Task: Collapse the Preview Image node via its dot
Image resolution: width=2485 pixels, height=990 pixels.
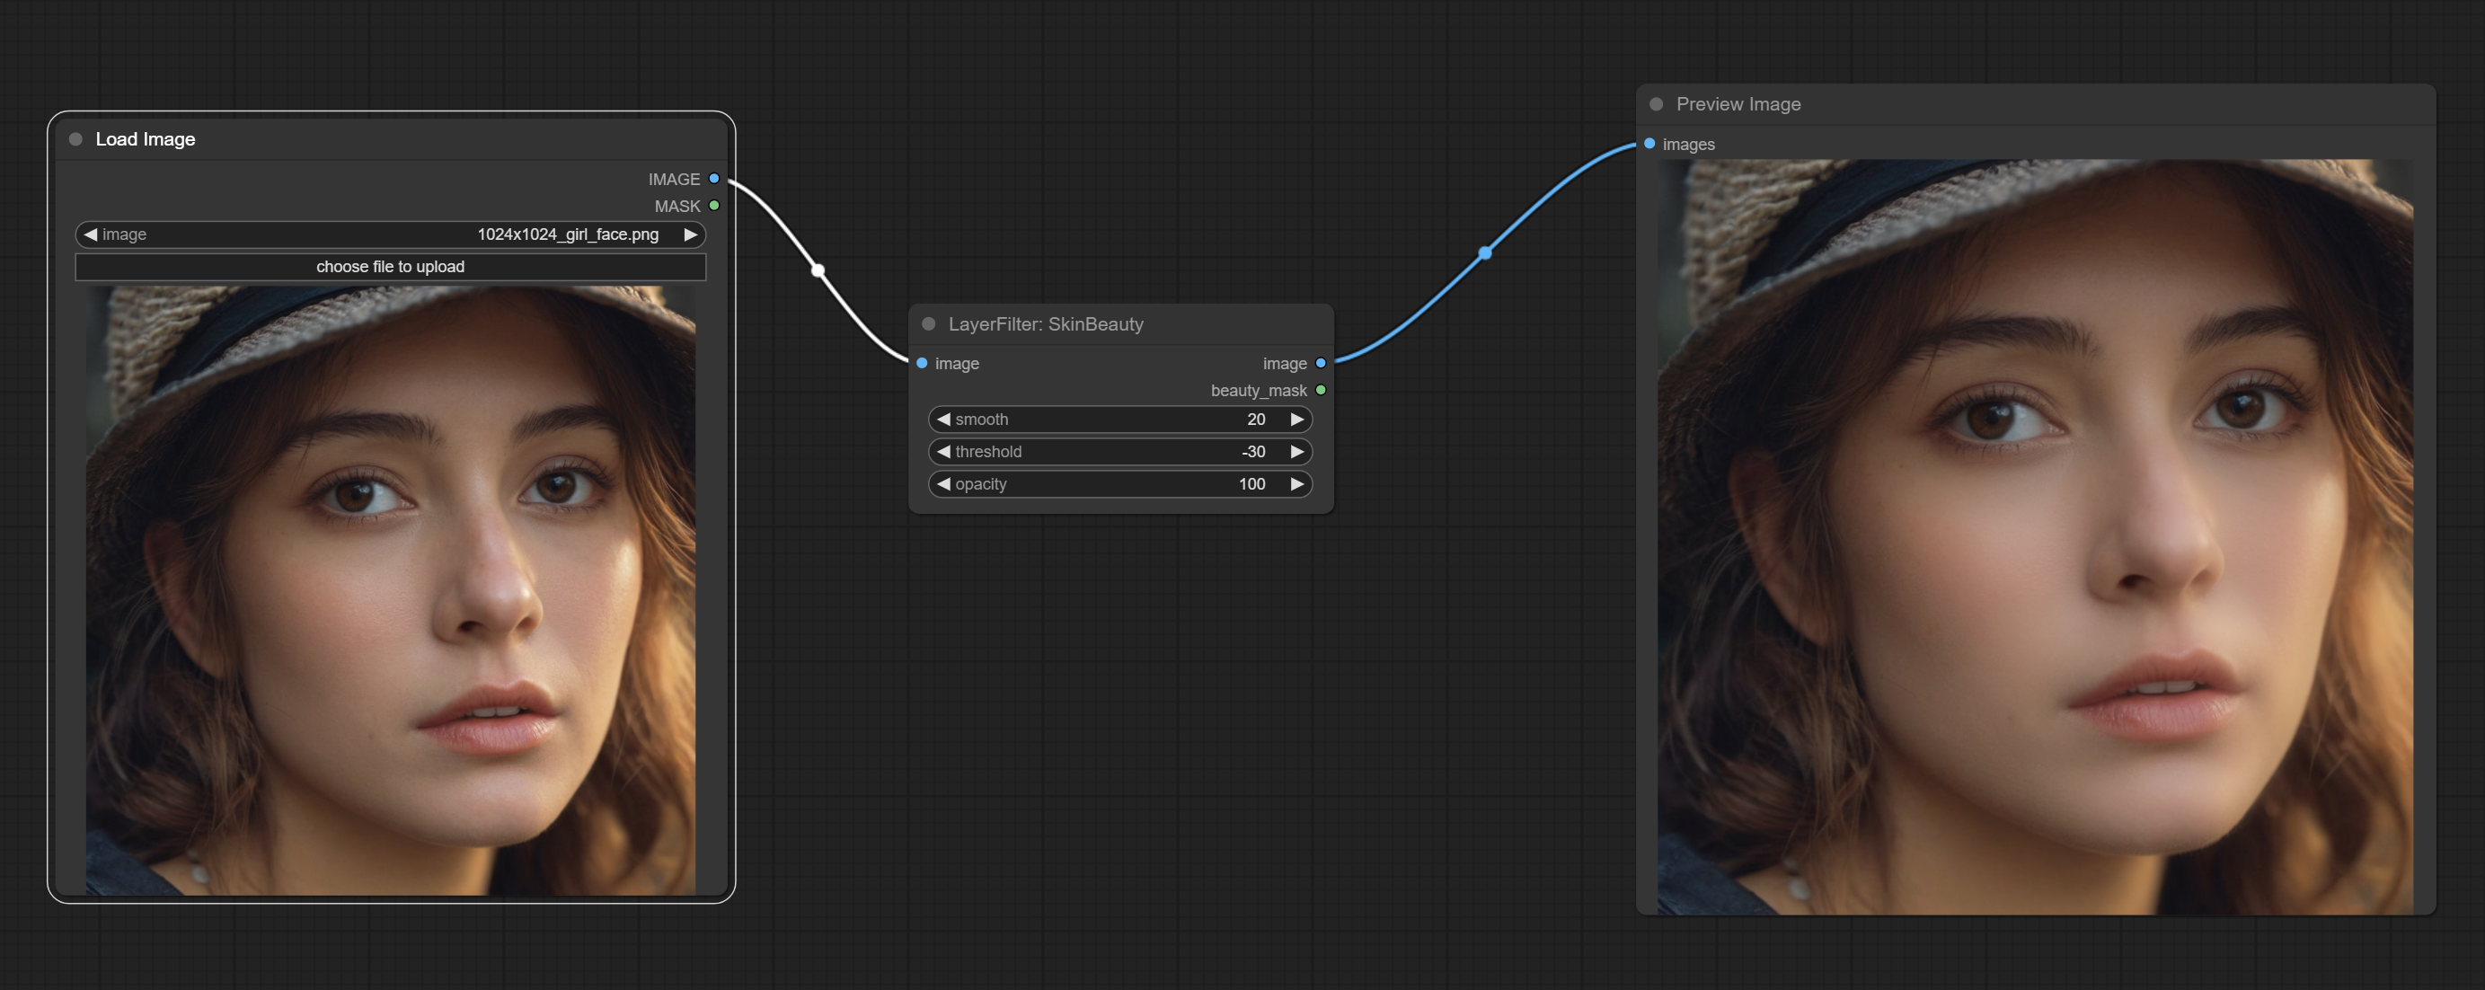Action: coord(1657,104)
